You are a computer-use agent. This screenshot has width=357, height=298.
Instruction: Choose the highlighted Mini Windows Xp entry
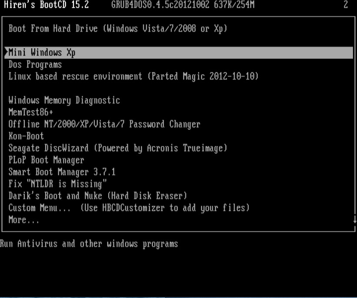pyautogui.click(x=179, y=53)
